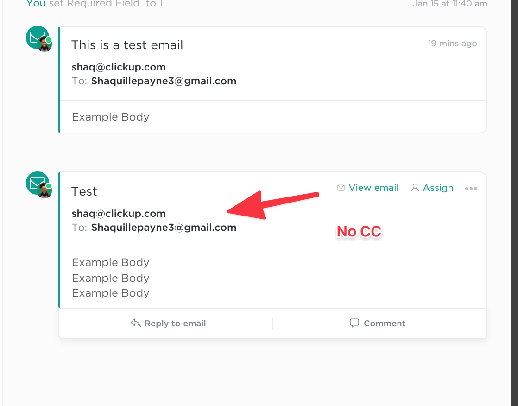Click sender shaq@clickup.com in Test email
Image resolution: width=518 pixels, height=406 pixels.
click(119, 213)
